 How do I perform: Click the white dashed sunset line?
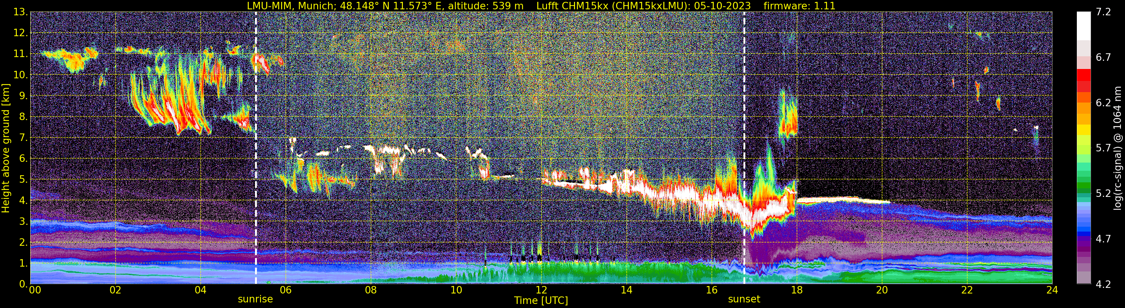click(744, 148)
